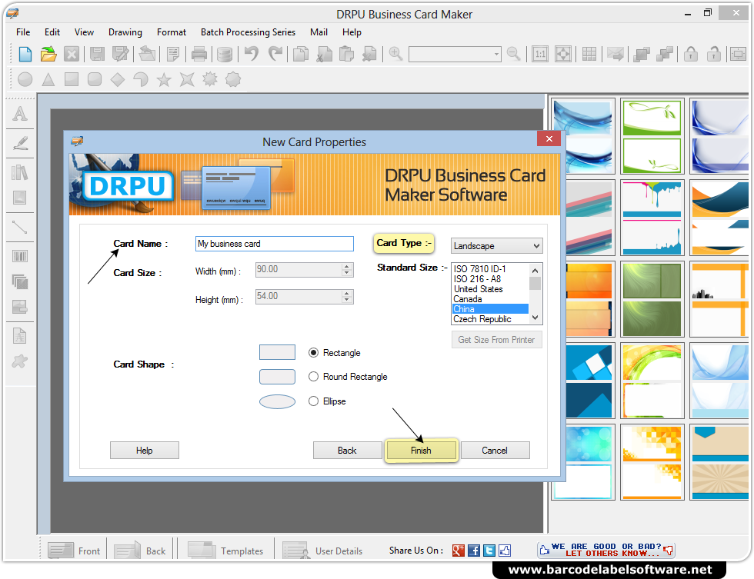Click the Zoom out magnifier icon
This screenshot has width=754, height=579.
[x=514, y=55]
